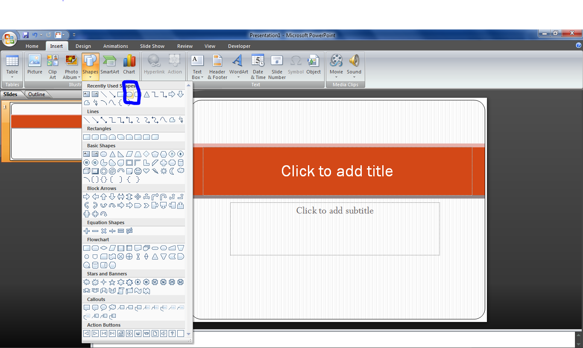Select the Division equation shape

tap(112, 231)
